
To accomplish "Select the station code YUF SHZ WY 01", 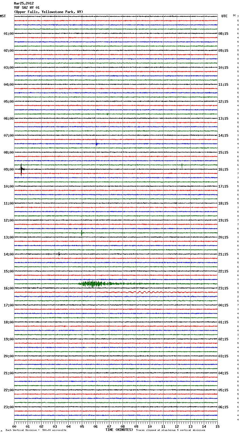I will click(x=27, y=8).
